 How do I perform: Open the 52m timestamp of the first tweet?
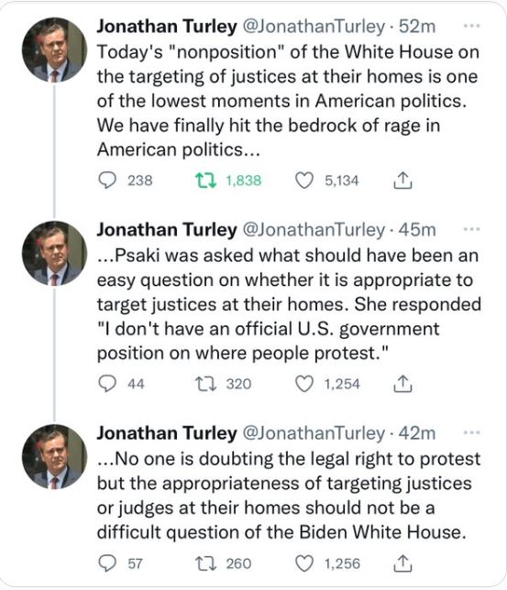[417, 27]
